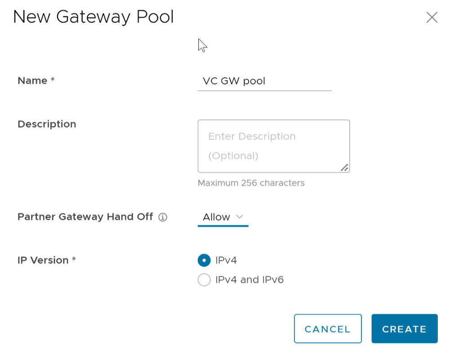
Task: Click the Description field label
Action: pyautogui.click(x=47, y=124)
